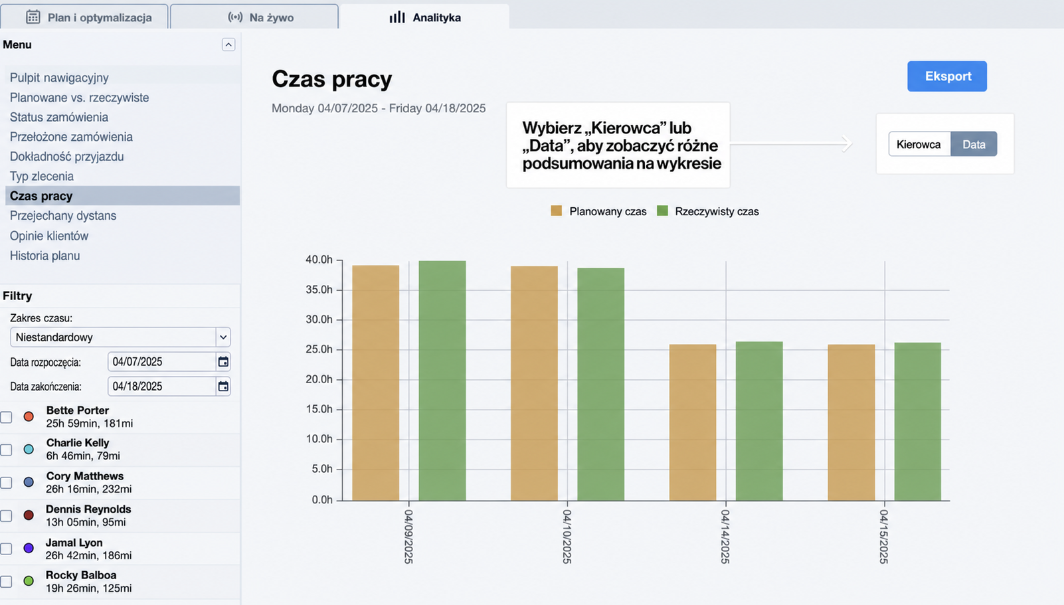Tick the checkbox for Cory Matthews
This screenshot has width=1064, height=605.
tap(7, 483)
